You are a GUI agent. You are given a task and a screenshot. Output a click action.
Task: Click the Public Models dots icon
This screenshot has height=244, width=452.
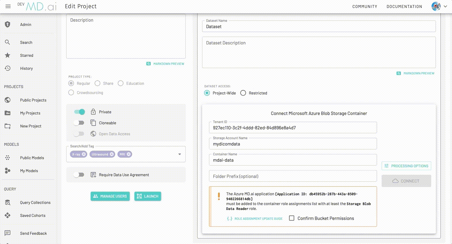click(7, 158)
